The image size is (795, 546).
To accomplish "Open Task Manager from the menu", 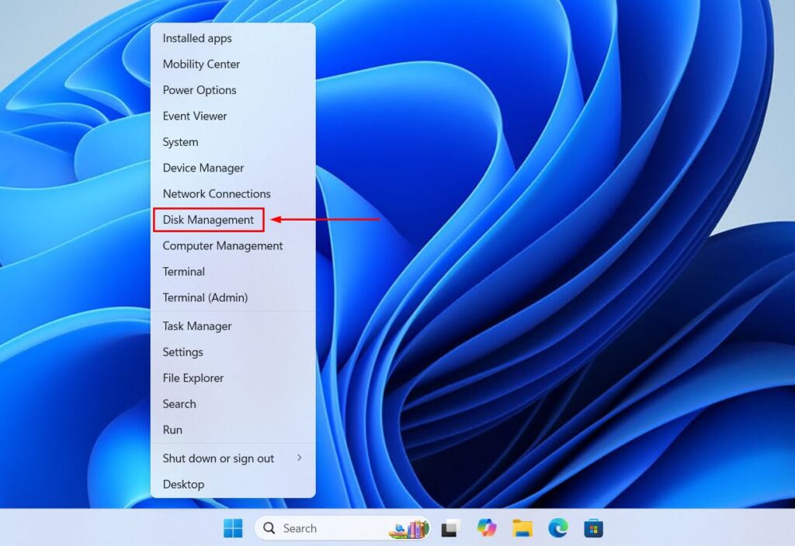I will point(196,326).
